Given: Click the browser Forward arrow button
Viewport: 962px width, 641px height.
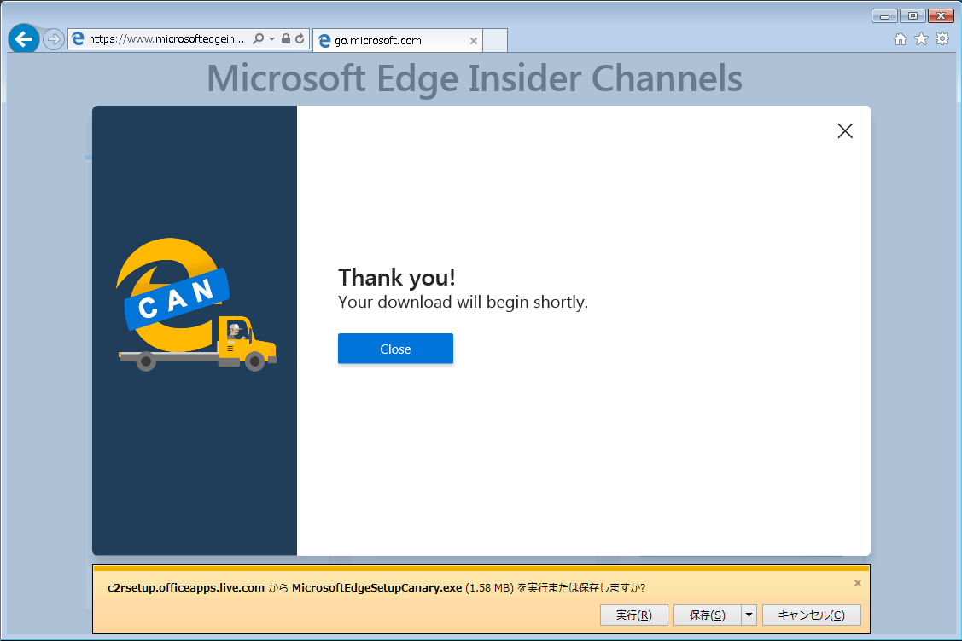Looking at the screenshot, I should [54, 39].
